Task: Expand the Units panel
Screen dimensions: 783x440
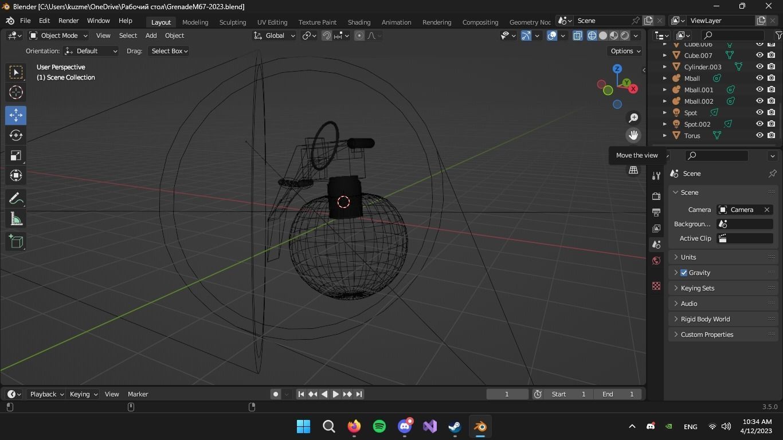Action: (723, 257)
